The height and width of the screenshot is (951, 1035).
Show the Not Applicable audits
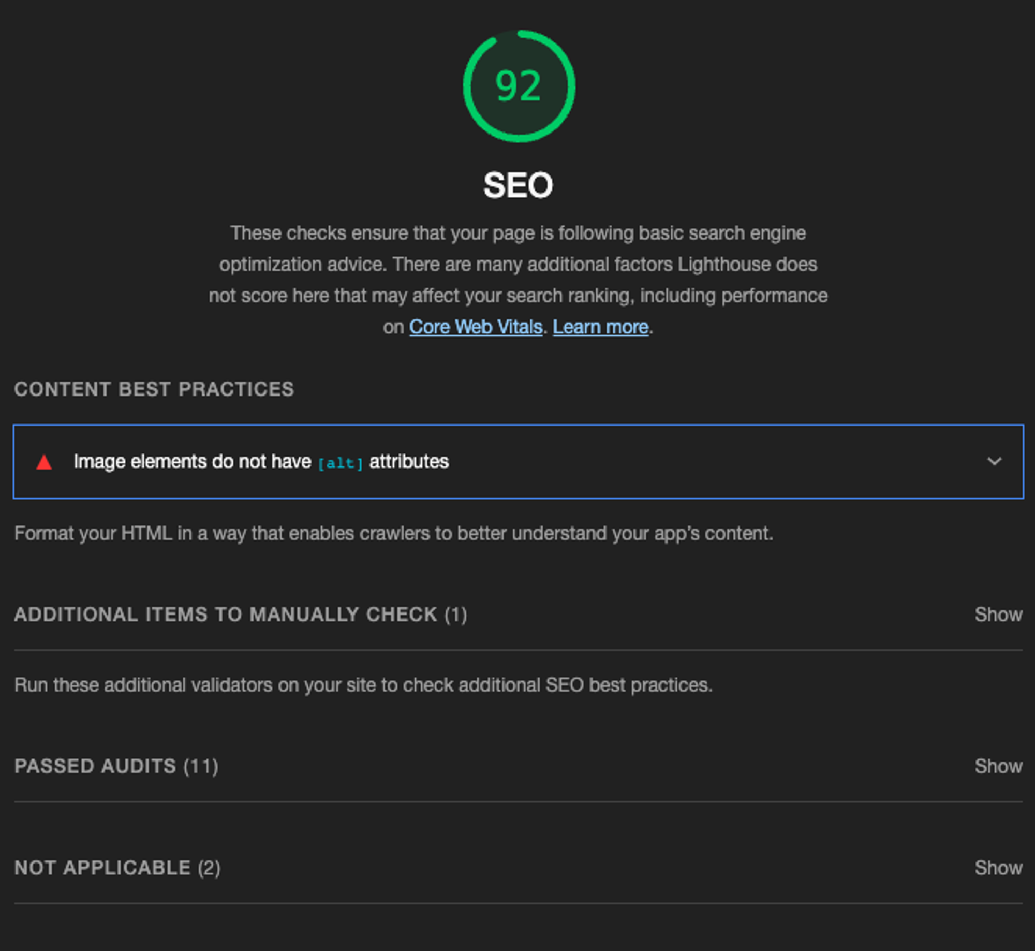point(998,868)
